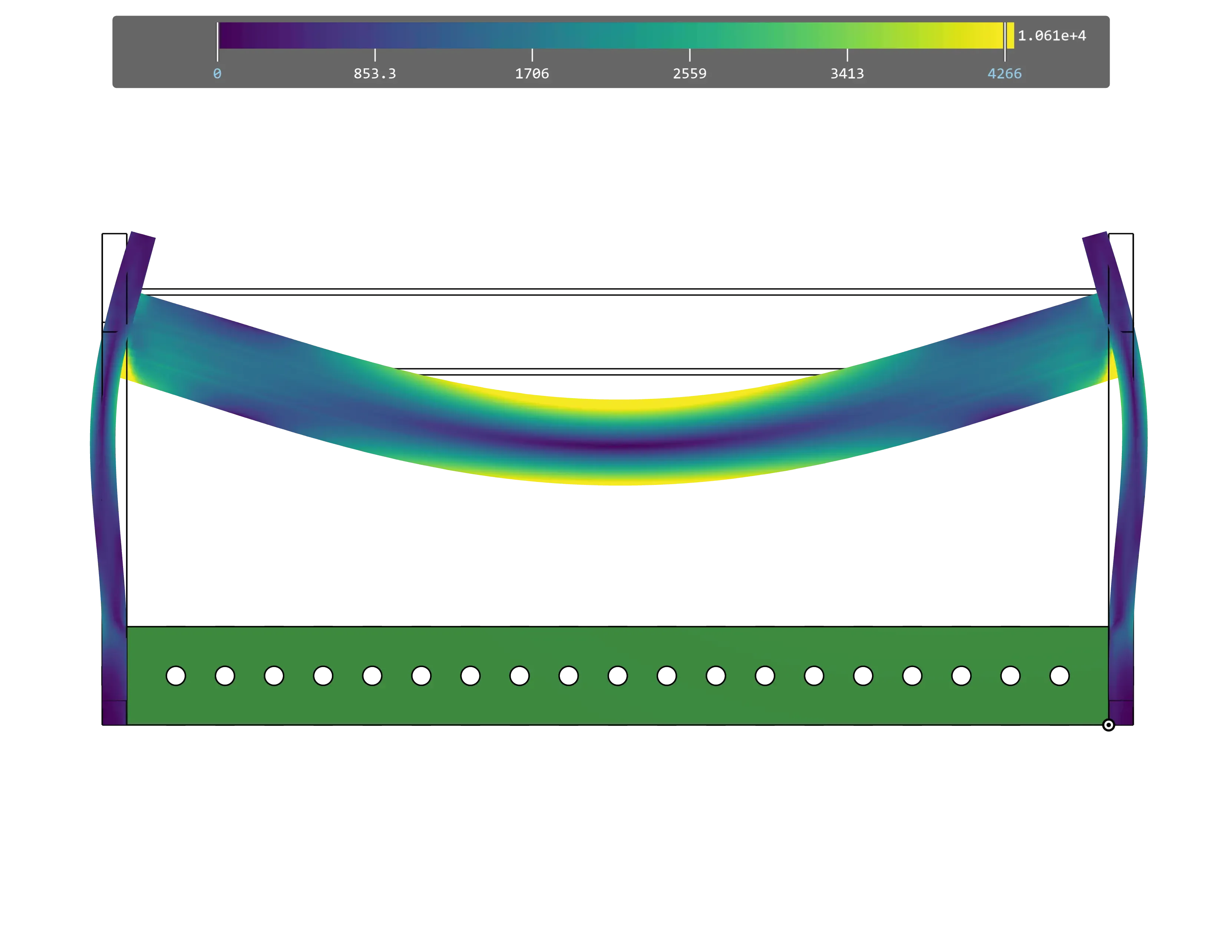Click the tick label 853.3
Viewport: 1222px width, 945px height.
pos(374,73)
